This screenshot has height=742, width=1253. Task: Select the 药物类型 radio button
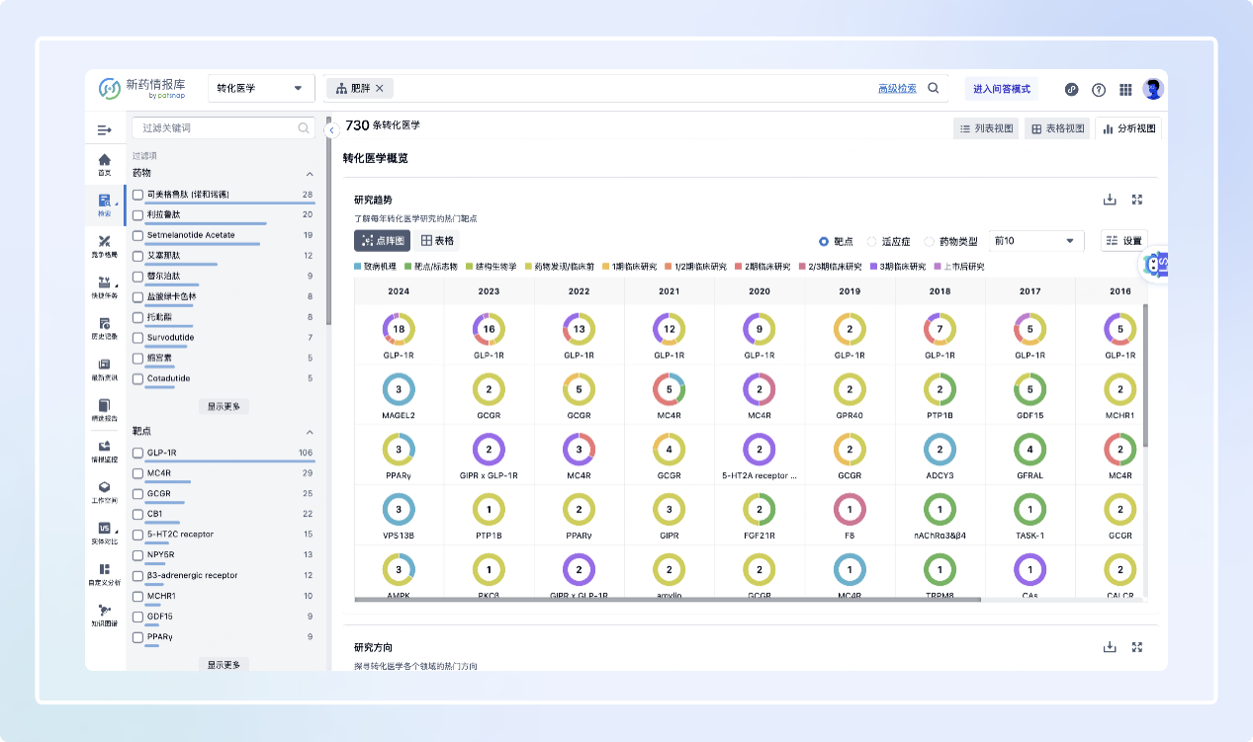tap(929, 241)
